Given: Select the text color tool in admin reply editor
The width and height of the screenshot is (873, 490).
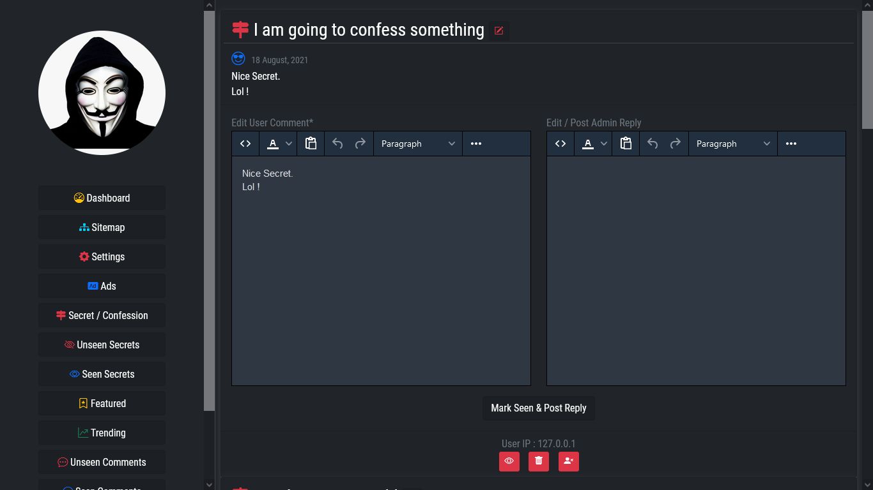Looking at the screenshot, I should [x=588, y=143].
